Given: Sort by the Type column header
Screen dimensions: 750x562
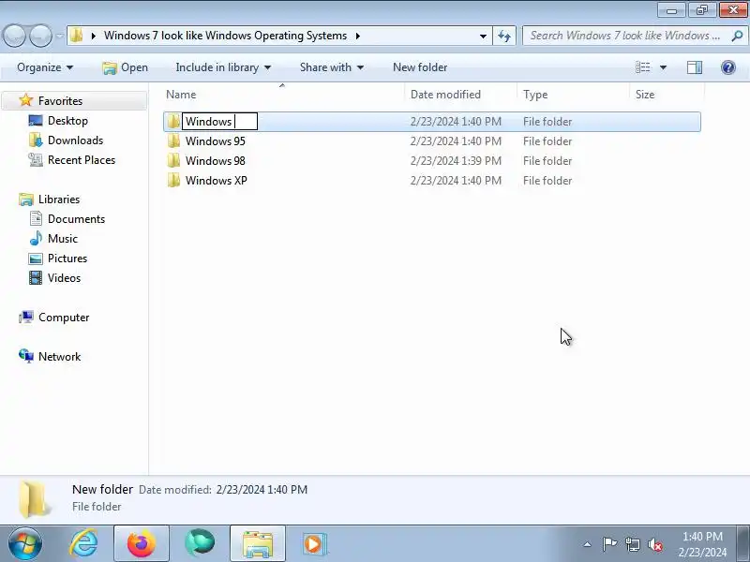Looking at the screenshot, I should (x=574, y=95).
